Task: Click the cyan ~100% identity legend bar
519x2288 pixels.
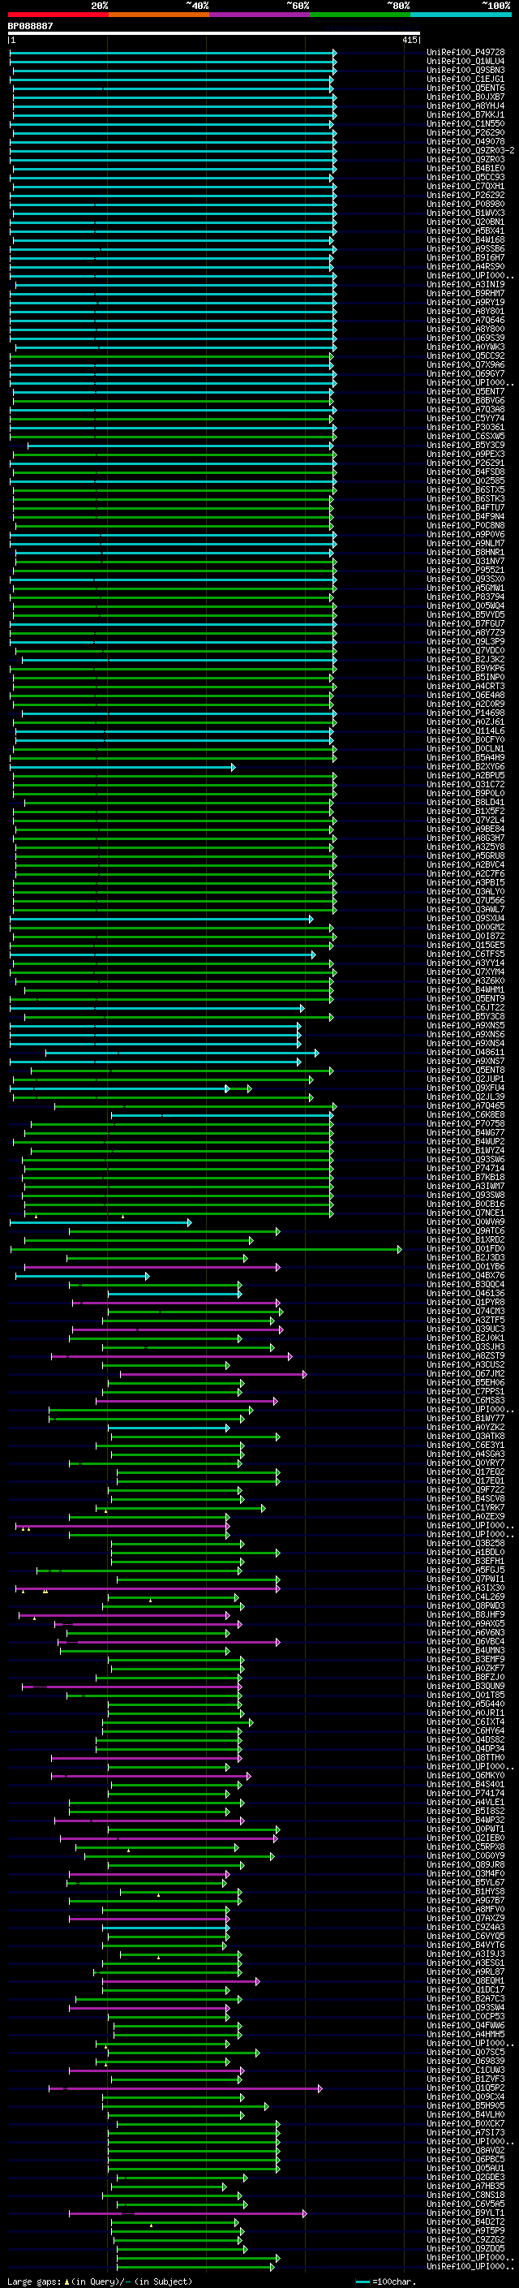Action: tap(461, 15)
